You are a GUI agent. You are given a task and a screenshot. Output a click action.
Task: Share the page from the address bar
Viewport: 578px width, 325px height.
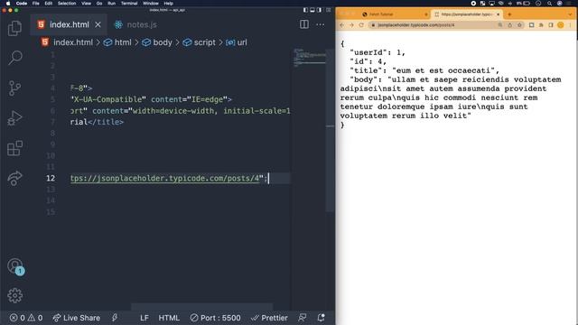509,25
